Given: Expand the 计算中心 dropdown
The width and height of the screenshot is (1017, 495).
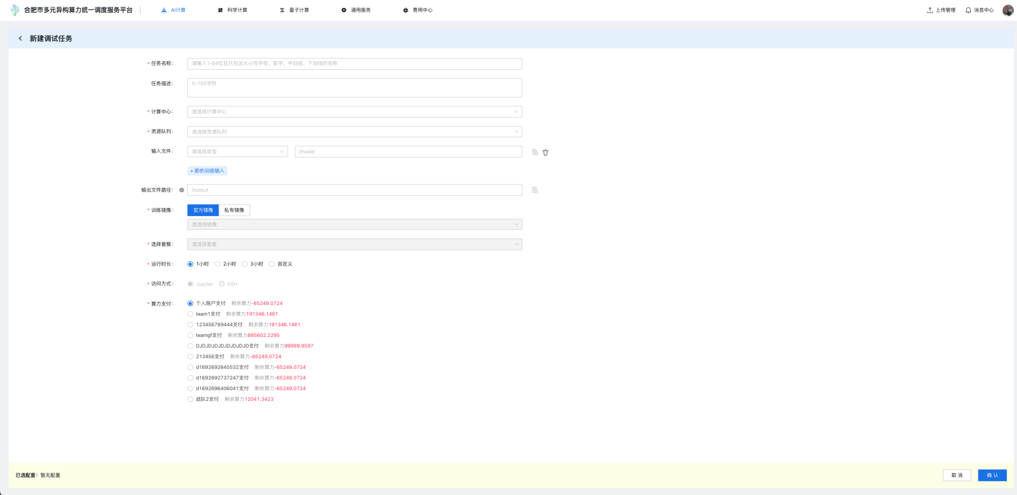Looking at the screenshot, I should (x=355, y=112).
